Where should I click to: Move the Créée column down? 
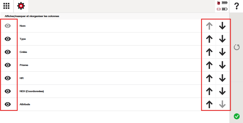click(x=222, y=52)
